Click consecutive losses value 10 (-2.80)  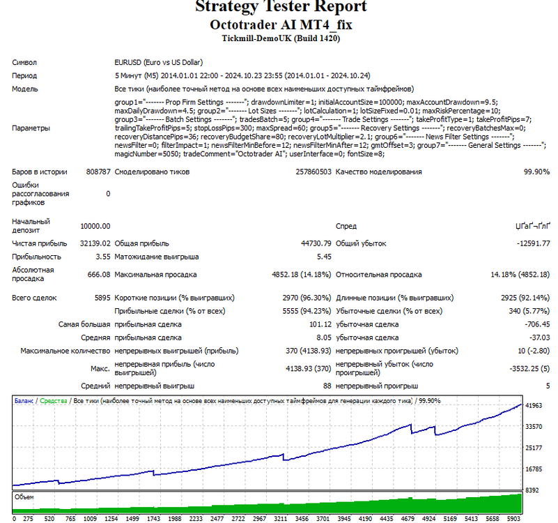click(534, 351)
